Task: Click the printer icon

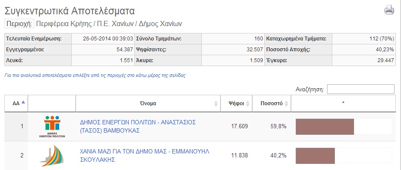Action: pyautogui.click(x=389, y=10)
